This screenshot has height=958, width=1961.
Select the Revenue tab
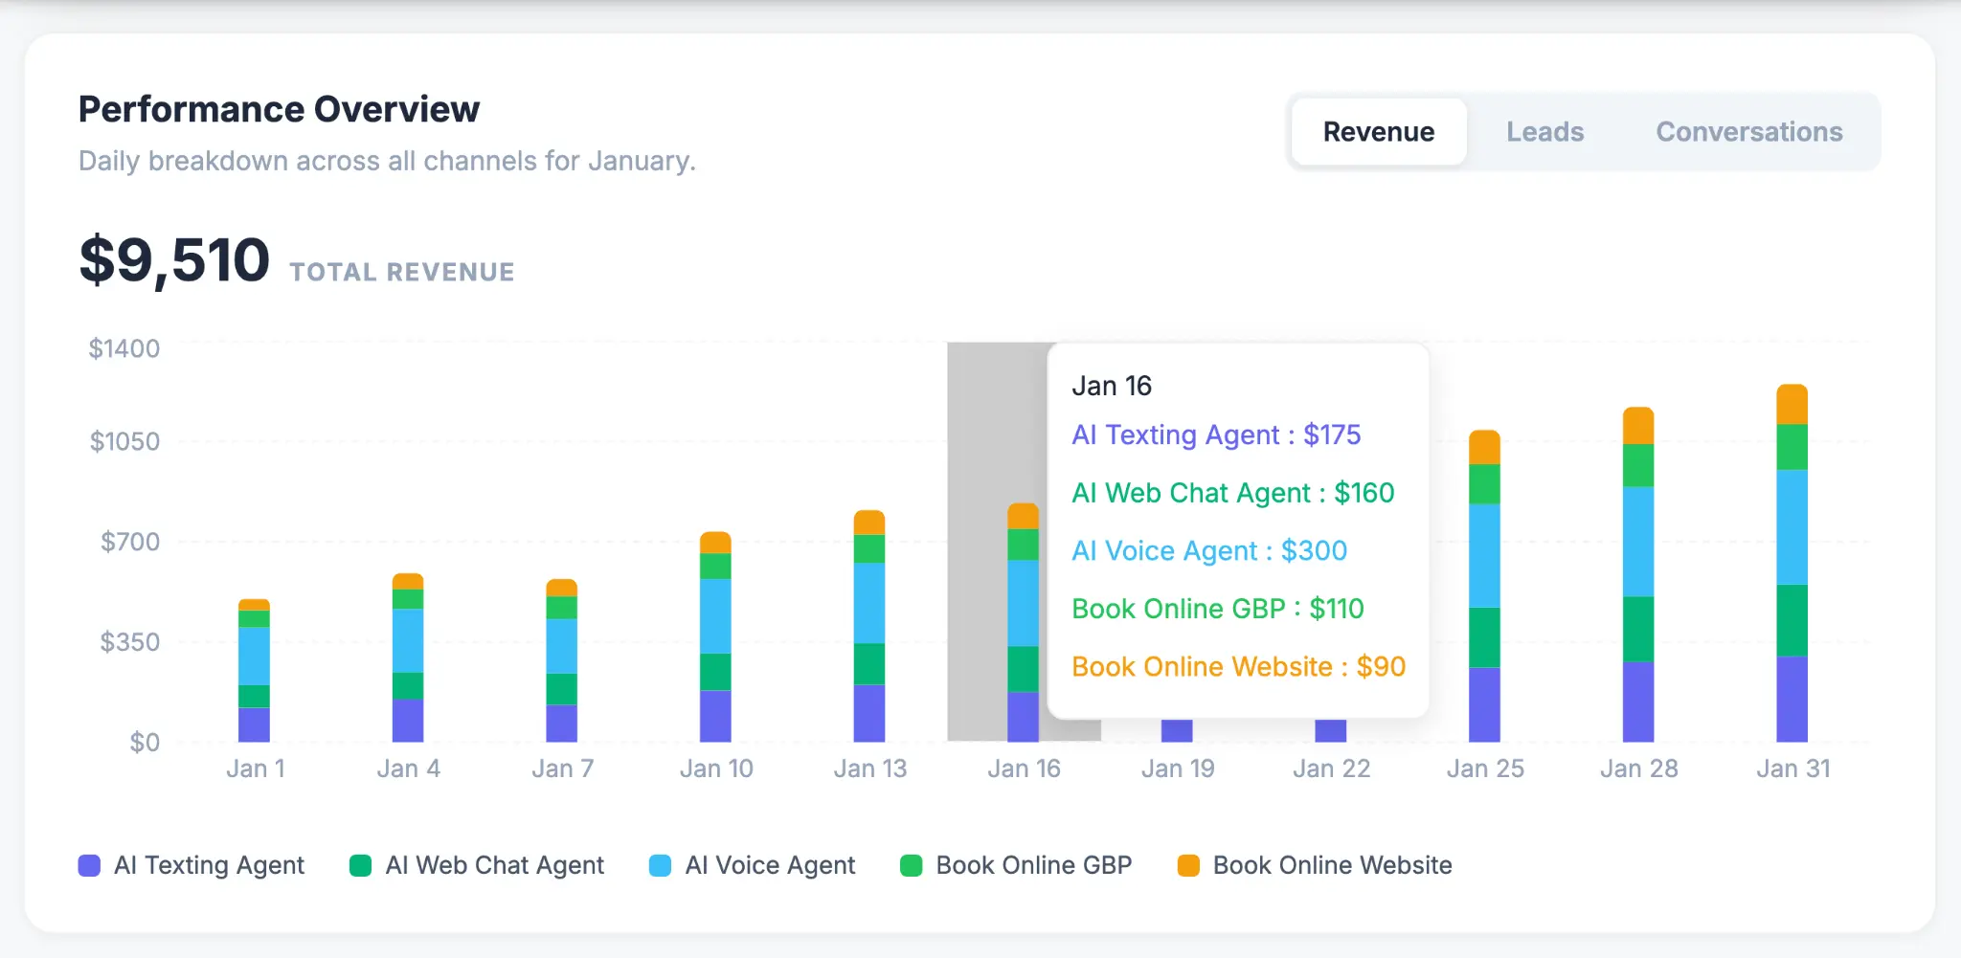1379,132
